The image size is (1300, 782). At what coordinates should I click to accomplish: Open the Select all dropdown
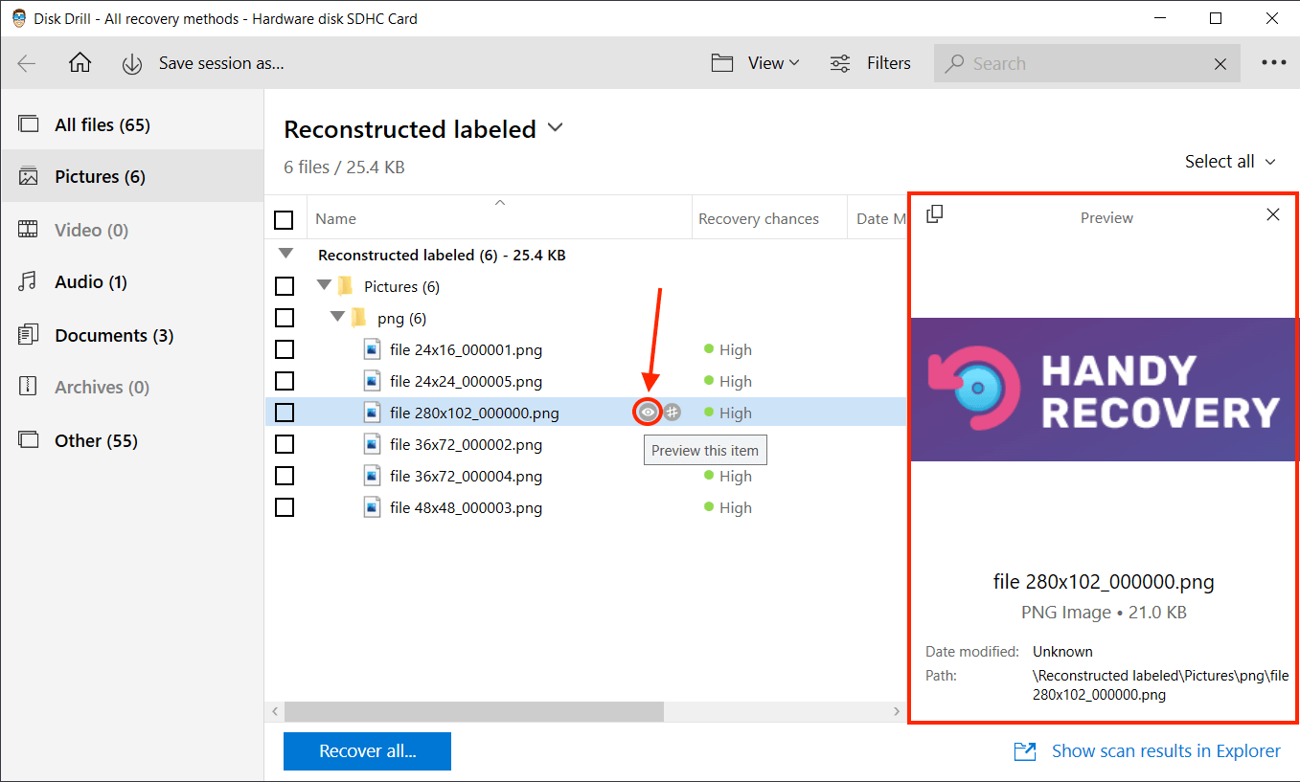(x=1231, y=162)
